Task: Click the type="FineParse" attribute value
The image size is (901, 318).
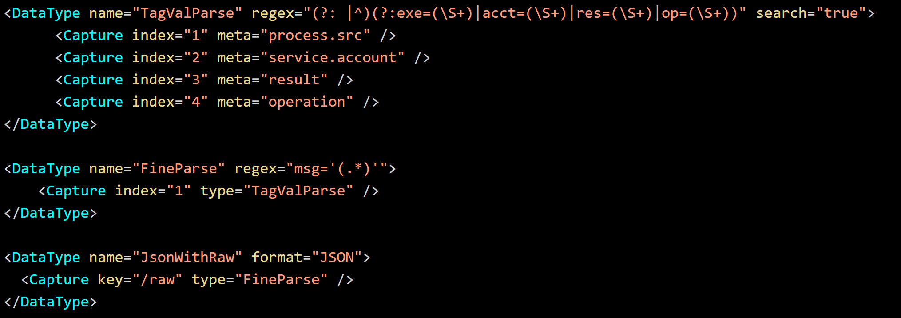Action: (x=282, y=280)
